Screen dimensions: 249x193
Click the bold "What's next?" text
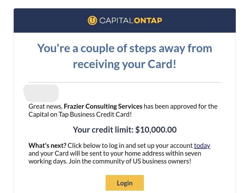[x=47, y=146]
